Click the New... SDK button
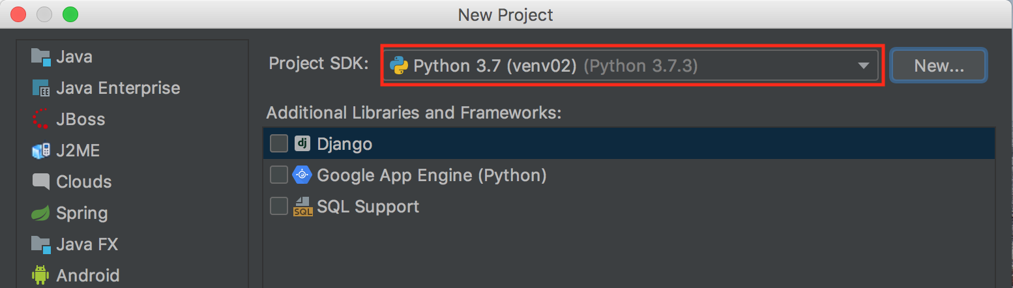1013x288 pixels. point(939,65)
